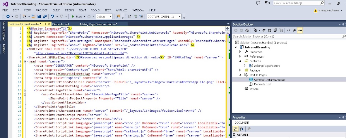Collapse the ASP.NET properties category
Screen dimensions: 346x138
point(234,135)
